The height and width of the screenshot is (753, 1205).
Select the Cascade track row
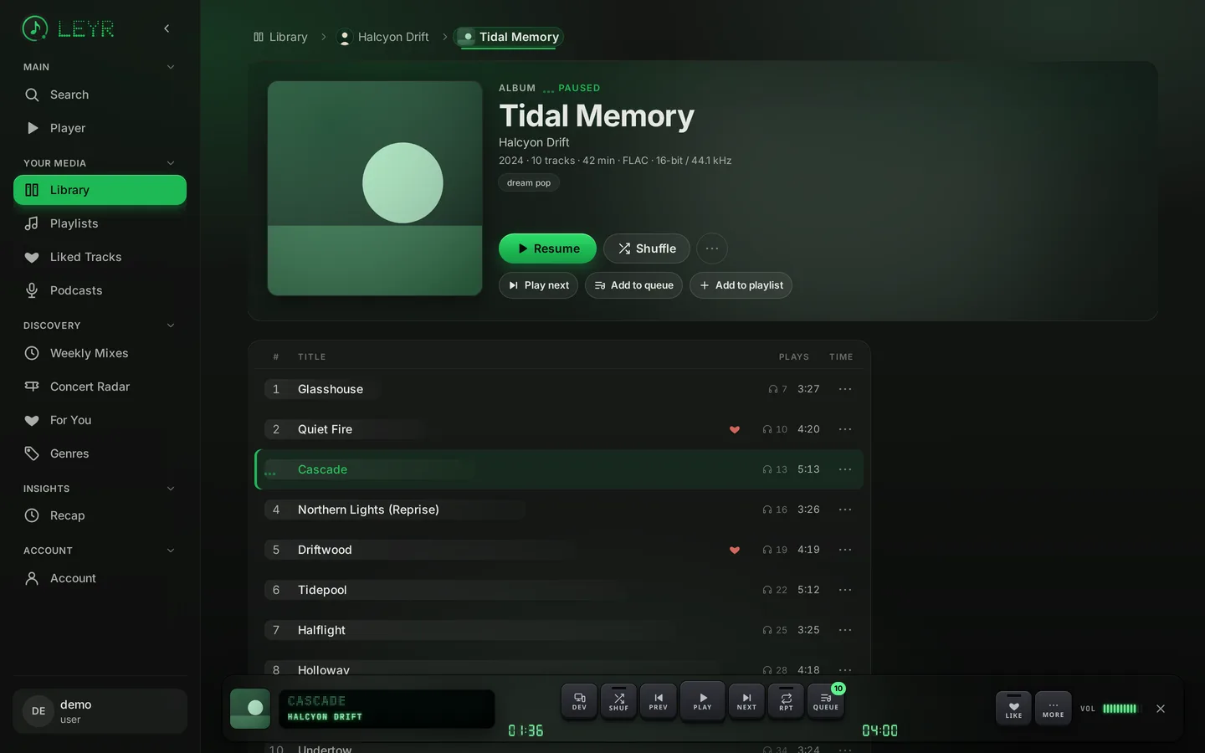559,469
